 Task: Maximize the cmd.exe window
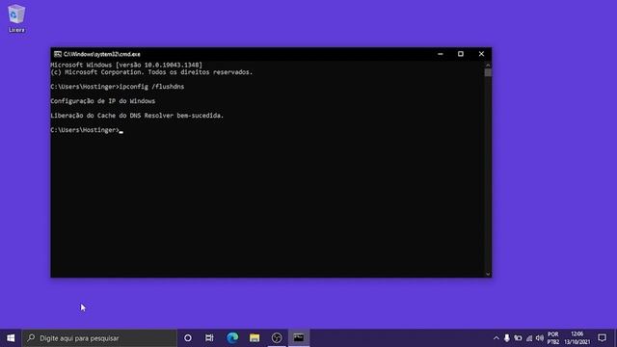coord(461,54)
